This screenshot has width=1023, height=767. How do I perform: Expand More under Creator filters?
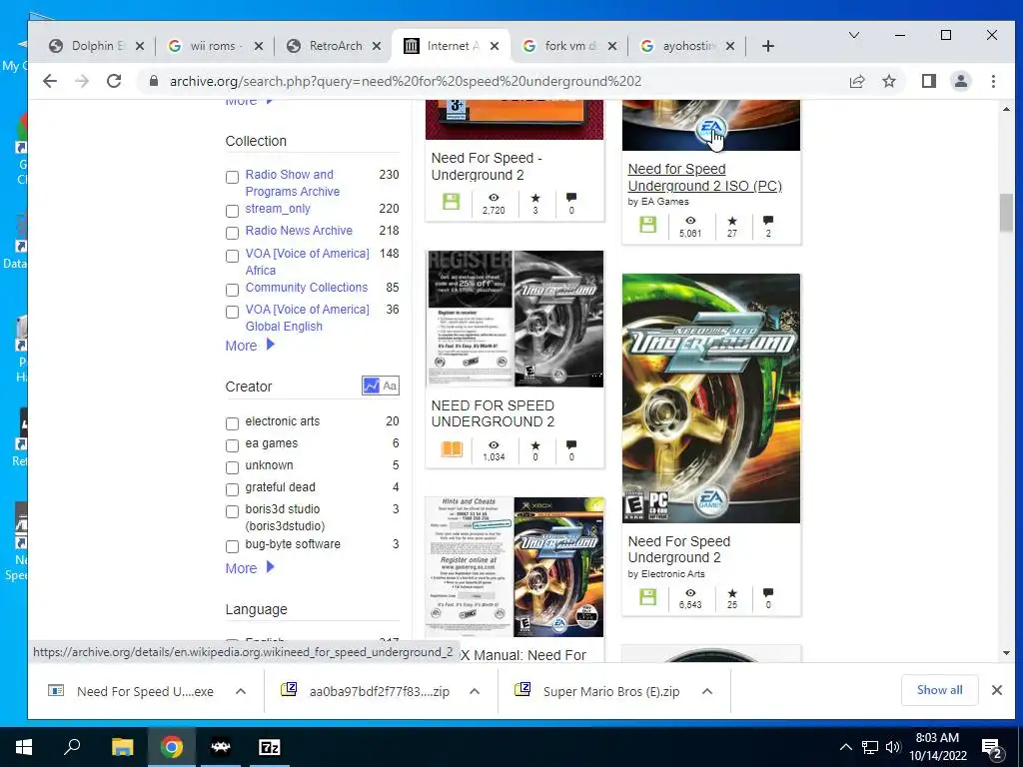coord(250,568)
